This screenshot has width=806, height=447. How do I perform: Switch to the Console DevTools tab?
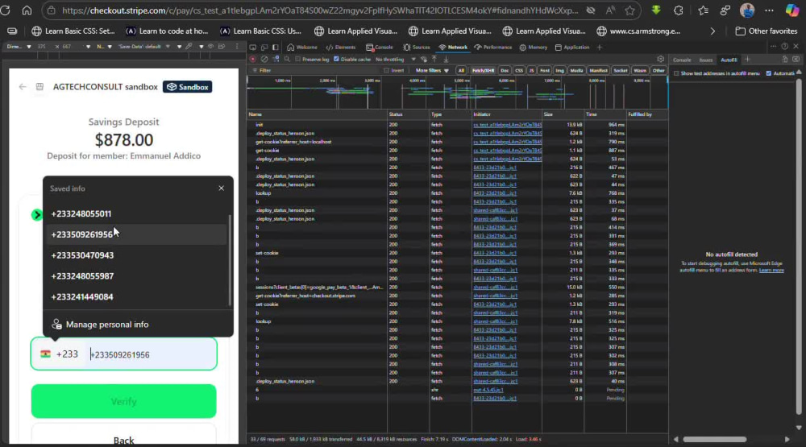(x=380, y=48)
